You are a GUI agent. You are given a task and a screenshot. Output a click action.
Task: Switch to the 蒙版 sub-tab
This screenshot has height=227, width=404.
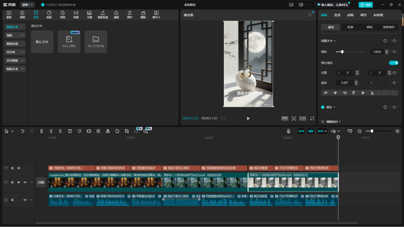coord(370,27)
